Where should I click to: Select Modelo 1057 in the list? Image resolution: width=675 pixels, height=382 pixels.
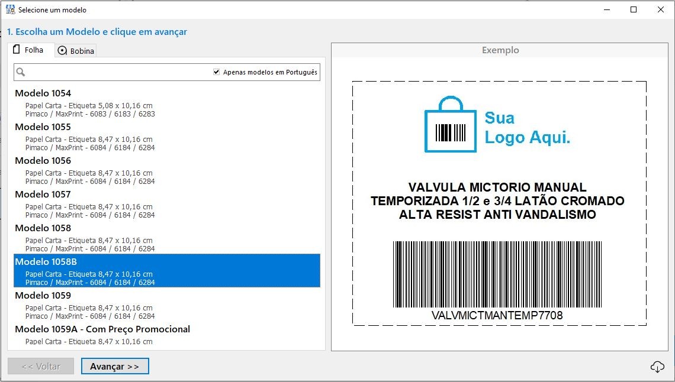pyautogui.click(x=167, y=204)
